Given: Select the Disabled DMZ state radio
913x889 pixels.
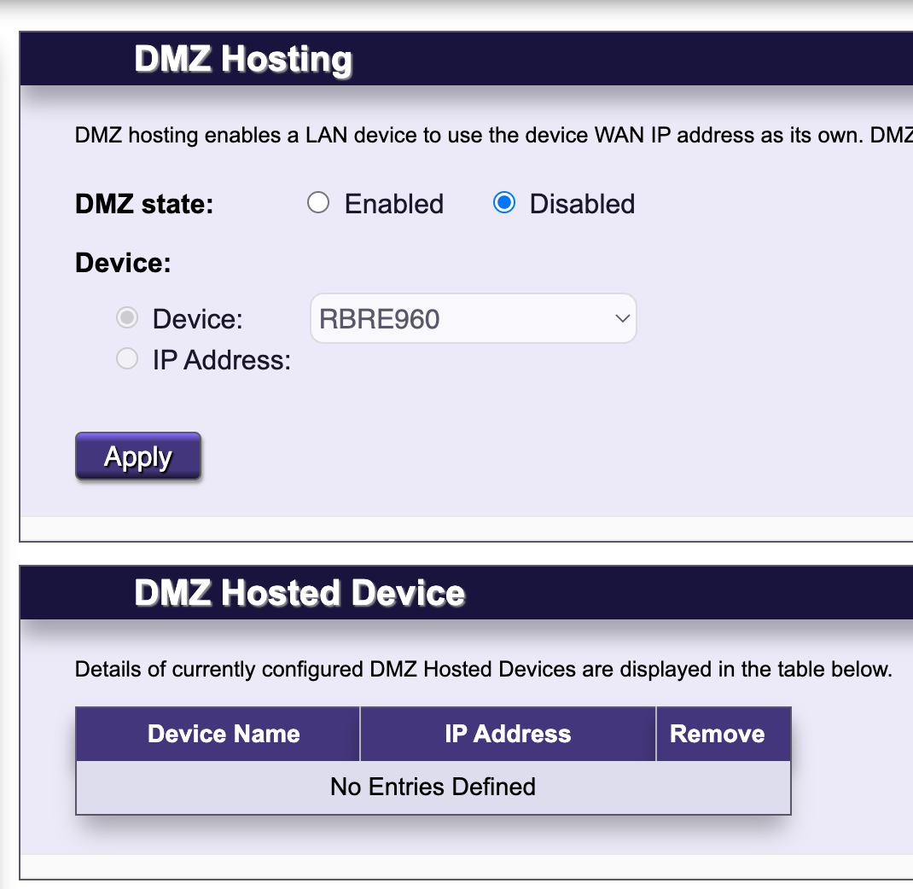Looking at the screenshot, I should point(504,203).
